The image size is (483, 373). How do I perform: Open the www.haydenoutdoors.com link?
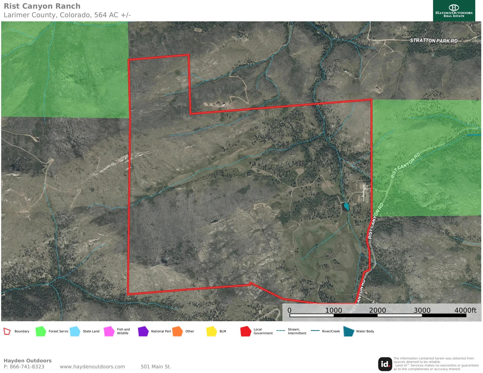92,367
